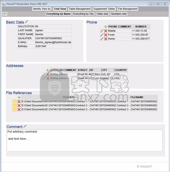Delete the Home phone entry
Image resolution: width=170 pixels, height=172 pixels.
coord(106,39)
